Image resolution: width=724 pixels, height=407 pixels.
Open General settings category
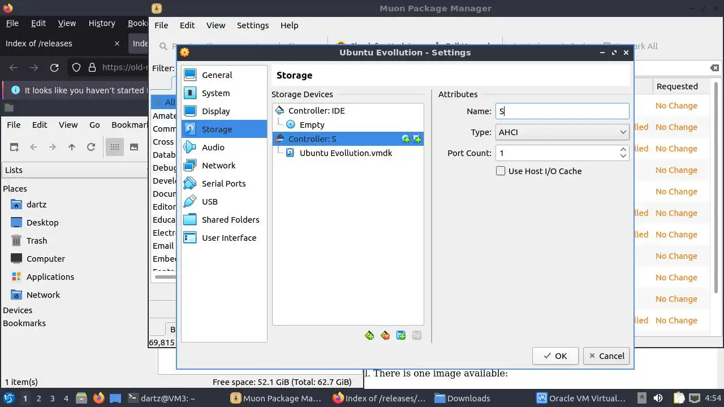pos(224,75)
